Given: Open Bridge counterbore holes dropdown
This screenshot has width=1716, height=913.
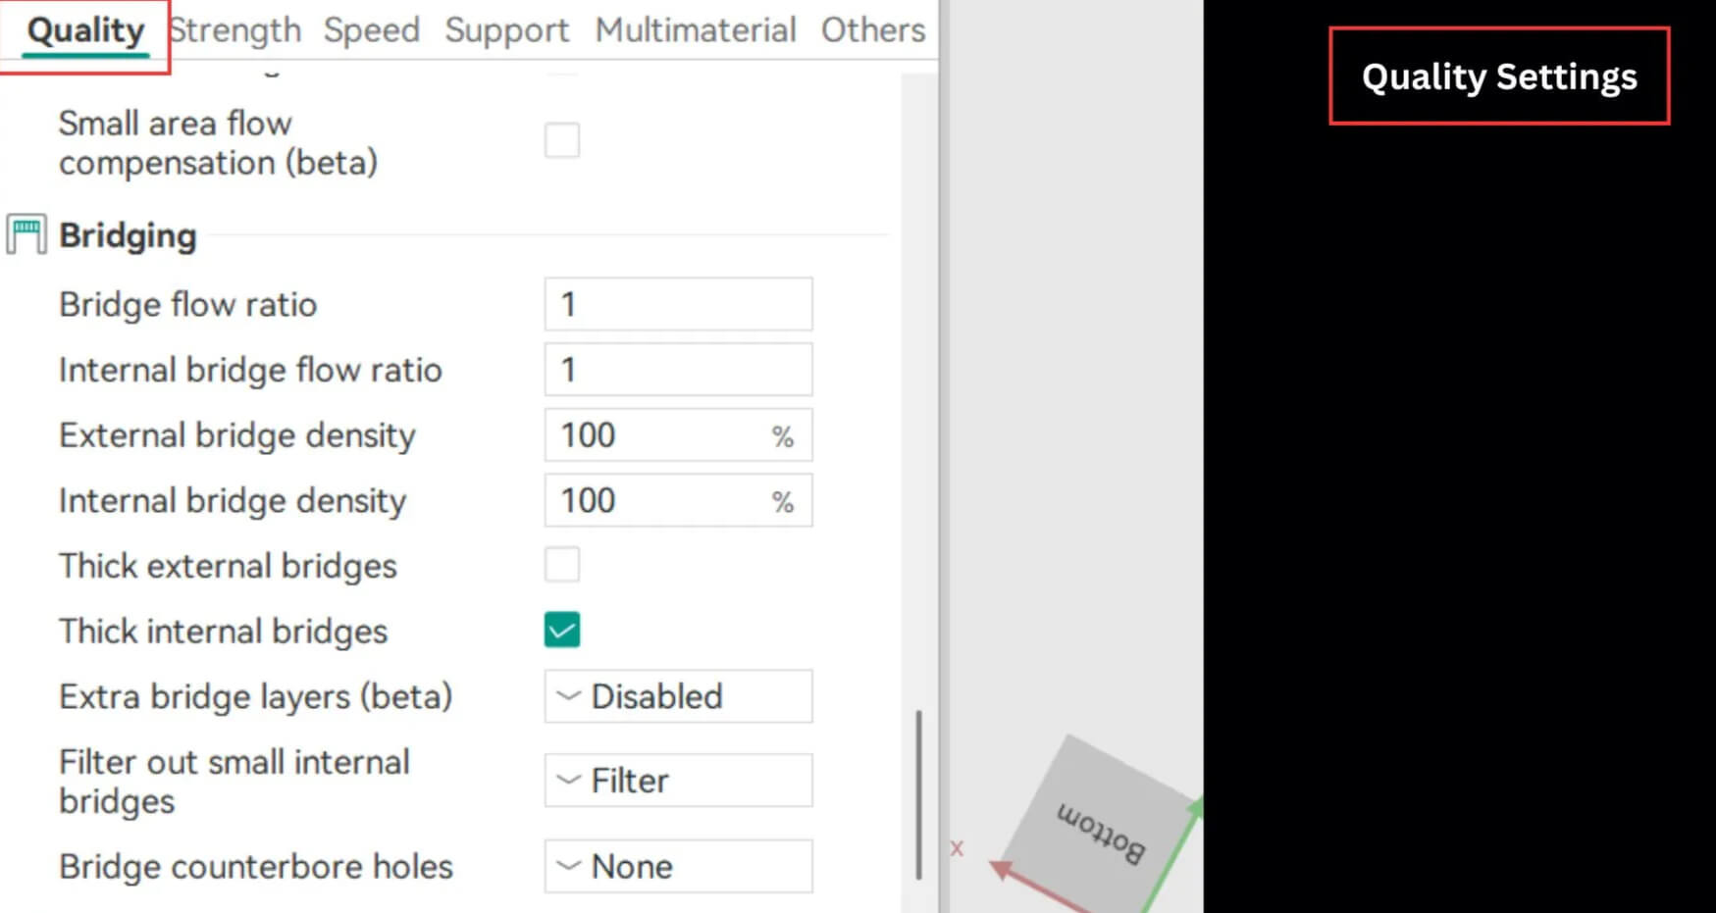Looking at the screenshot, I should click(678, 867).
